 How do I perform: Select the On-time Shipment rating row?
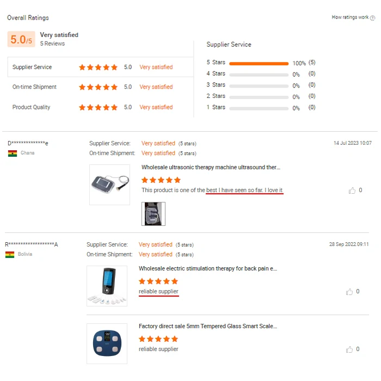coord(34,87)
